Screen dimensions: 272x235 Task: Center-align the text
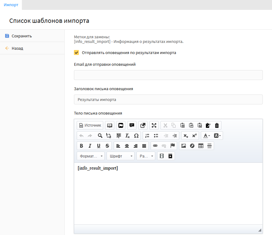pos(127,146)
